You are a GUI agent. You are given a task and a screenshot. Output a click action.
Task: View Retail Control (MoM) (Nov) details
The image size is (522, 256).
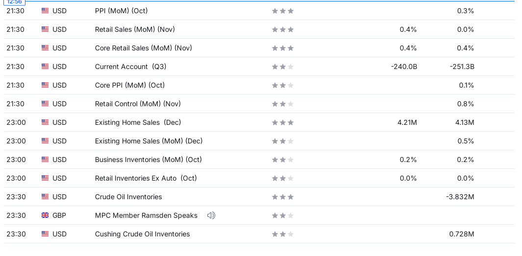(x=138, y=104)
